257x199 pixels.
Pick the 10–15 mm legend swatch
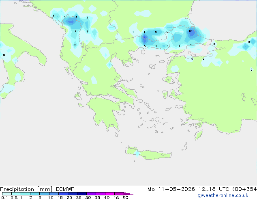[54, 194]
